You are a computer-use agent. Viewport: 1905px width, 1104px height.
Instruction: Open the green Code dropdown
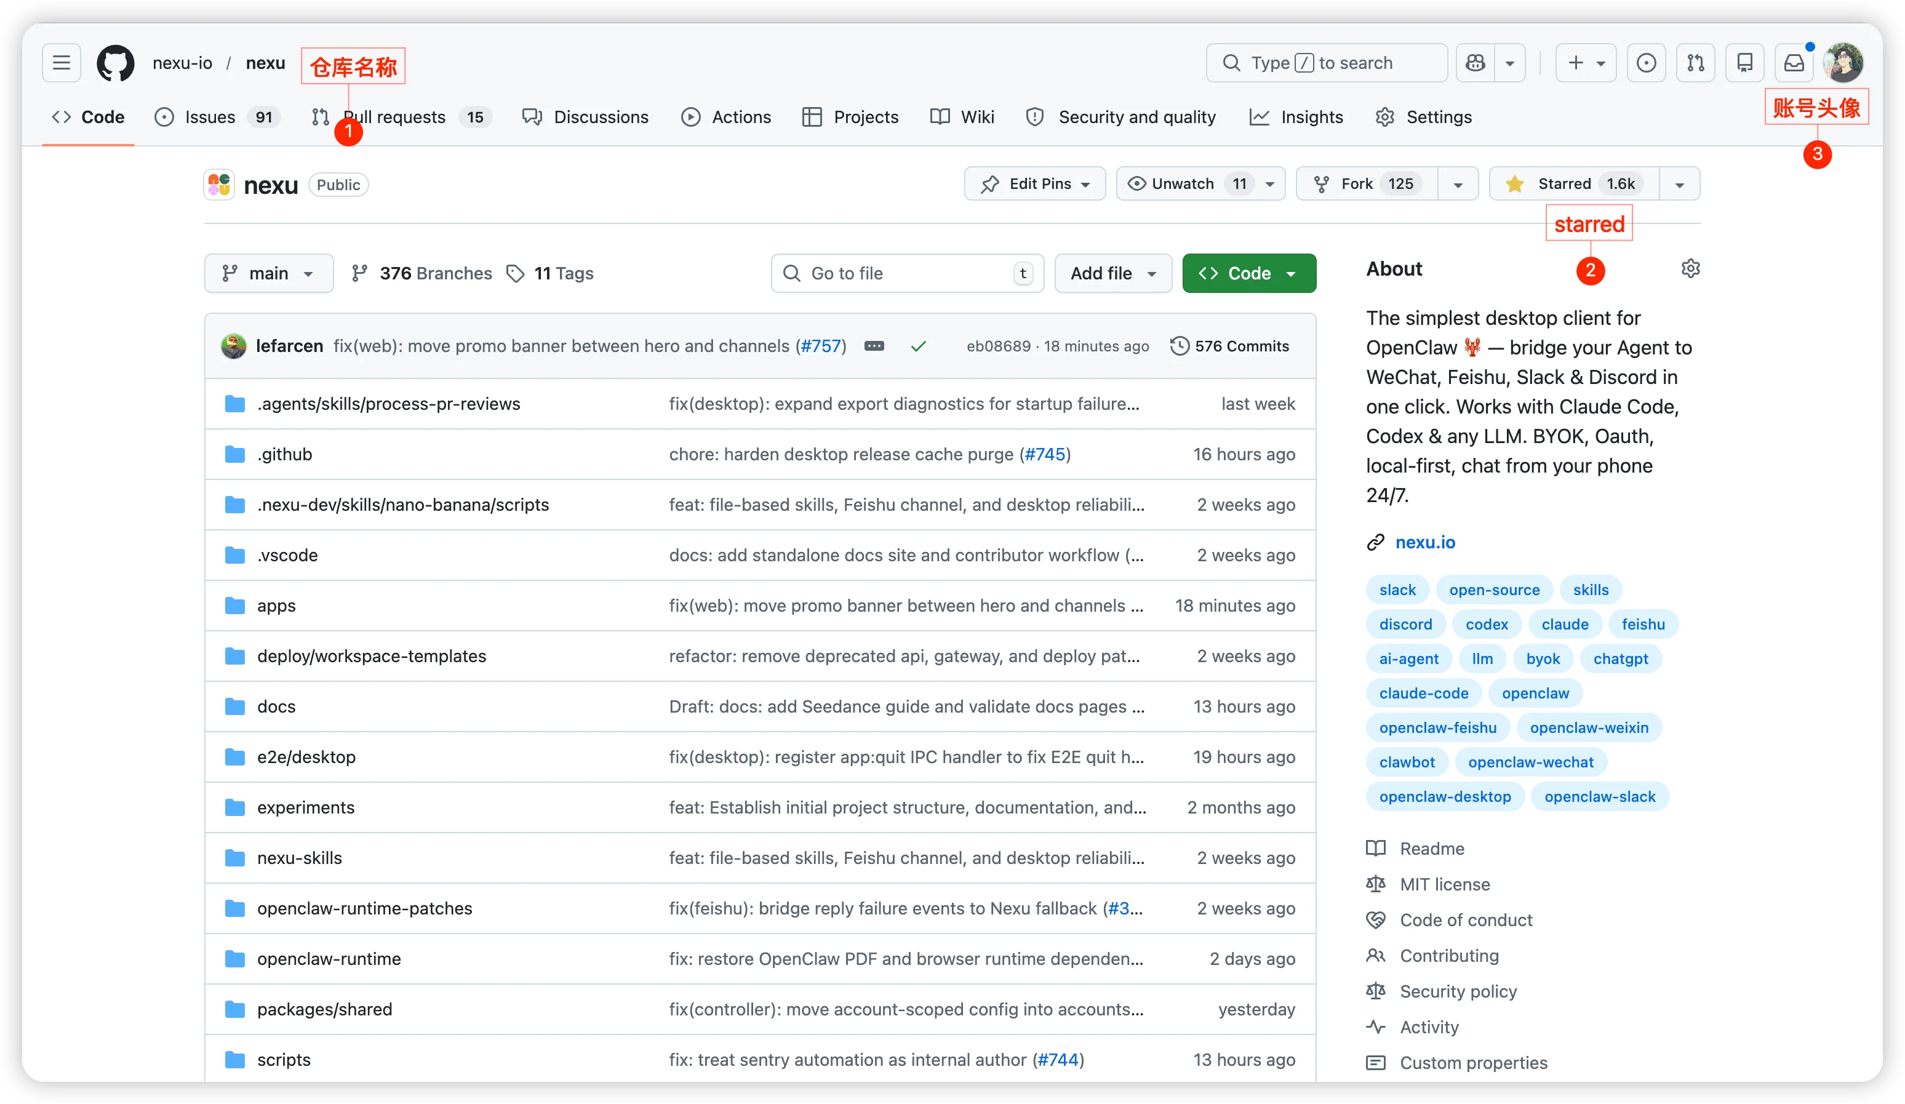tap(1248, 273)
